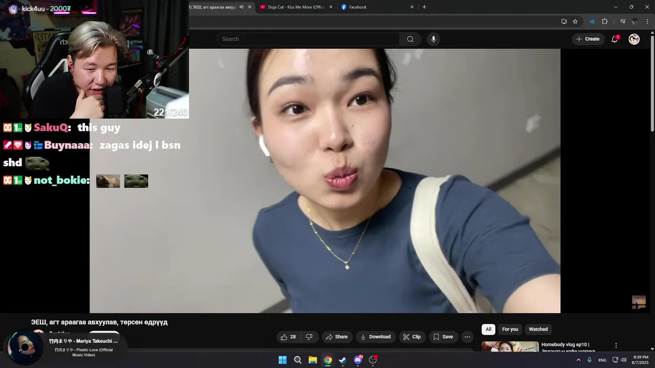
Task: Open Discord from the taskbar
Action: click(358, 360)
